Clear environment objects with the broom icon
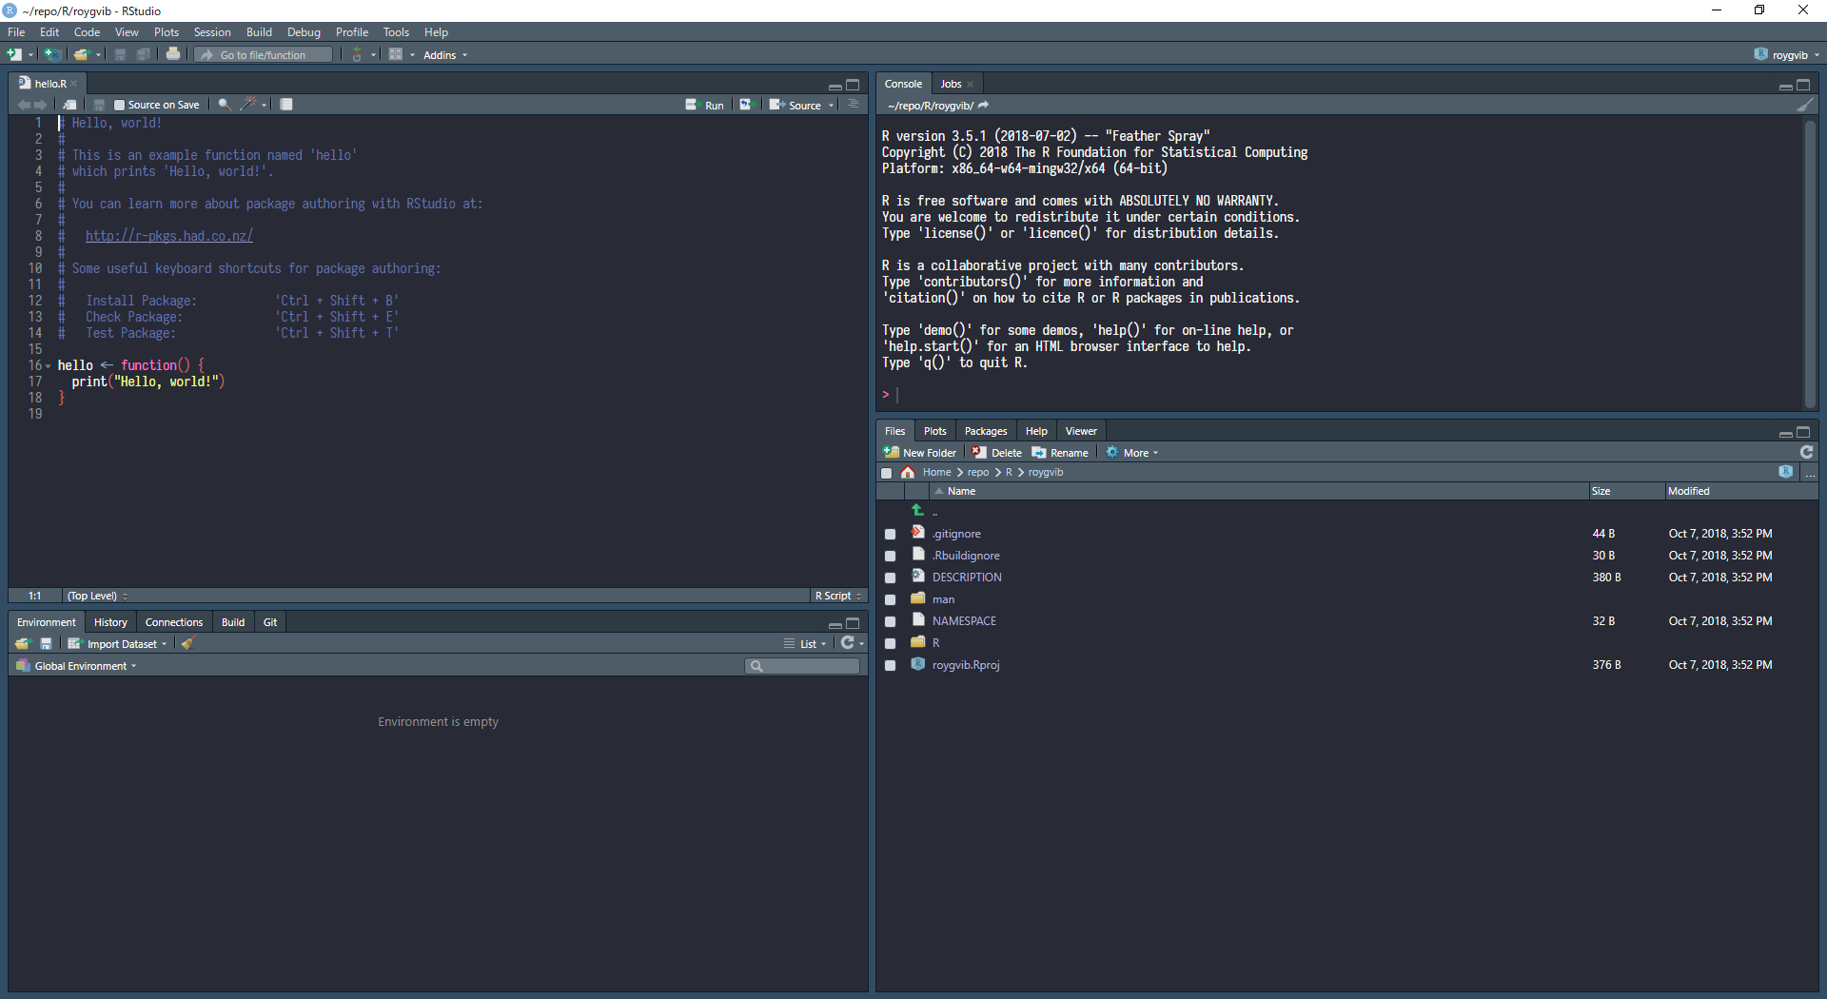Image resolution: width=1827 pixels, height=999 pixels. (188, 644)
